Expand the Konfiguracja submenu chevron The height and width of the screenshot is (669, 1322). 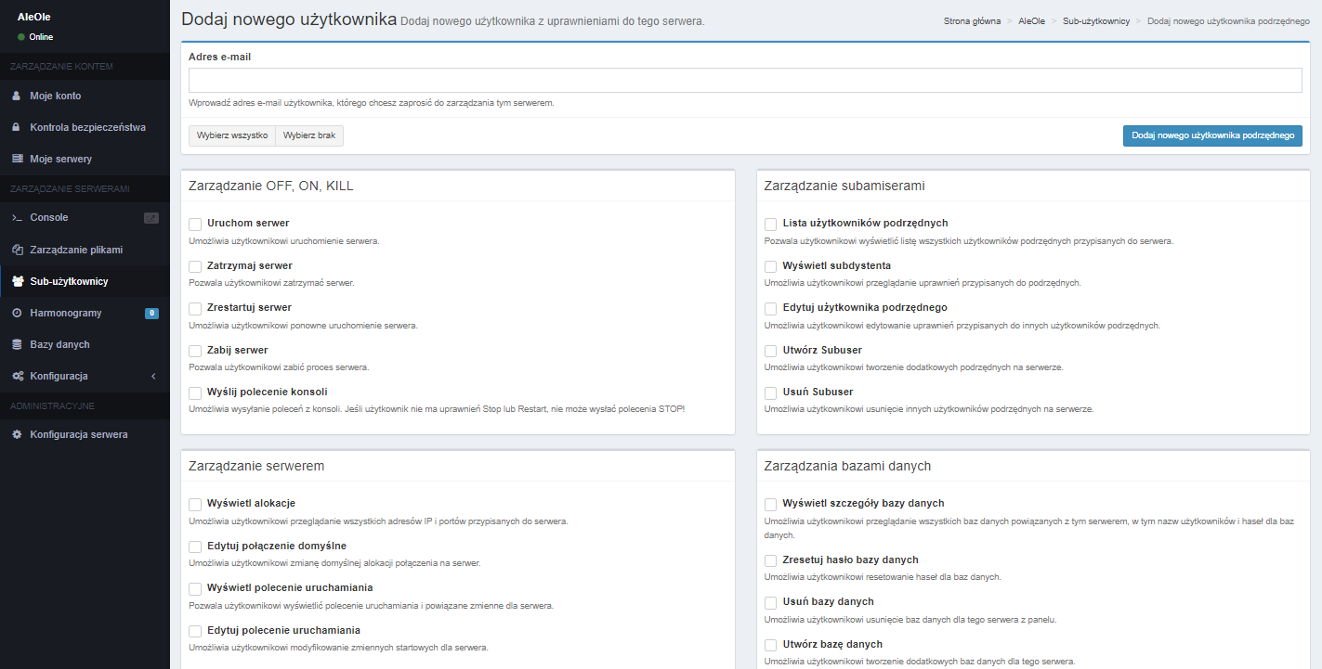tap(153, 376)
